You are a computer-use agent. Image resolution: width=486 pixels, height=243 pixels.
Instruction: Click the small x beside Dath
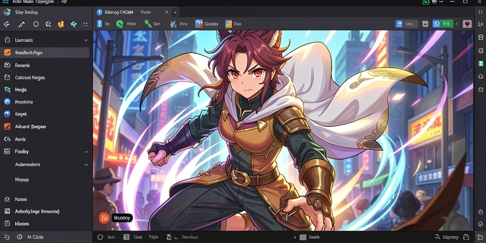tap(295, 237)
